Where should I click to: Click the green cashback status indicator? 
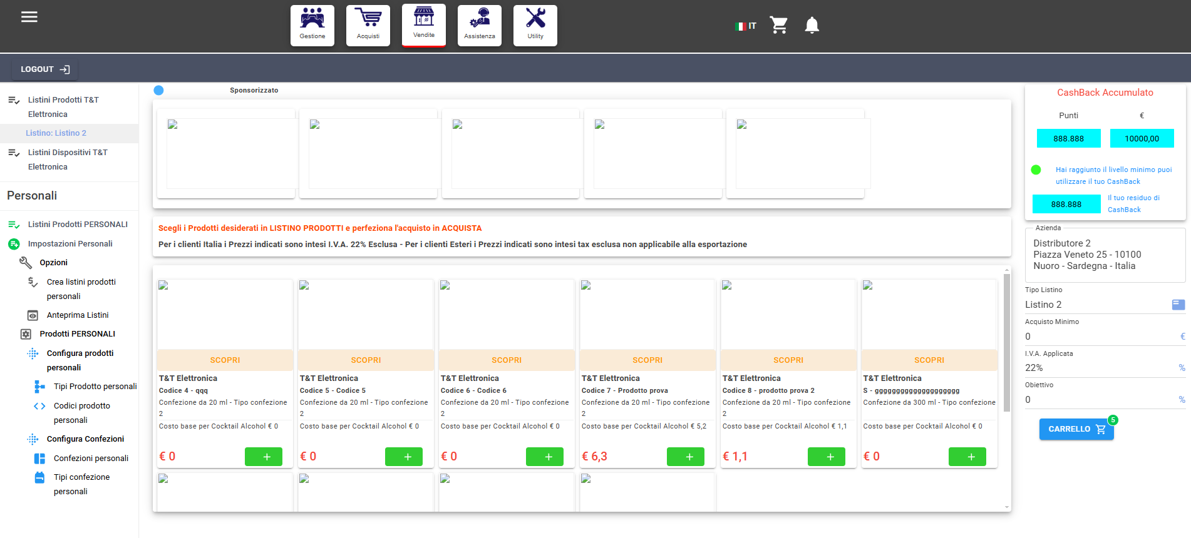(x=1036, y=170)
